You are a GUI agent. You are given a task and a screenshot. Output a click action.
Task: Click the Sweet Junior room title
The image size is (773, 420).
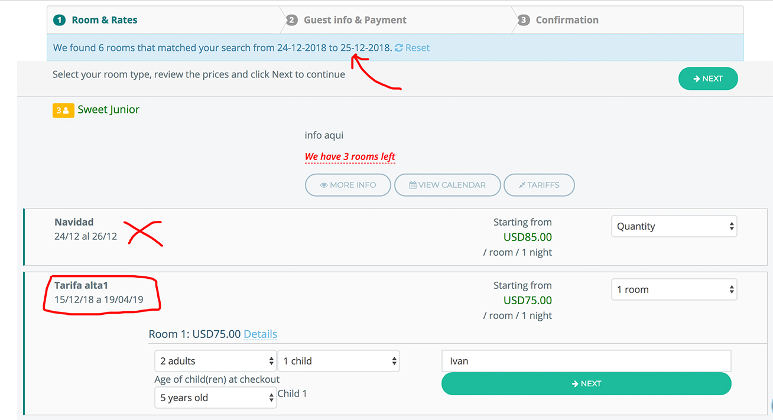pos(109,110)
